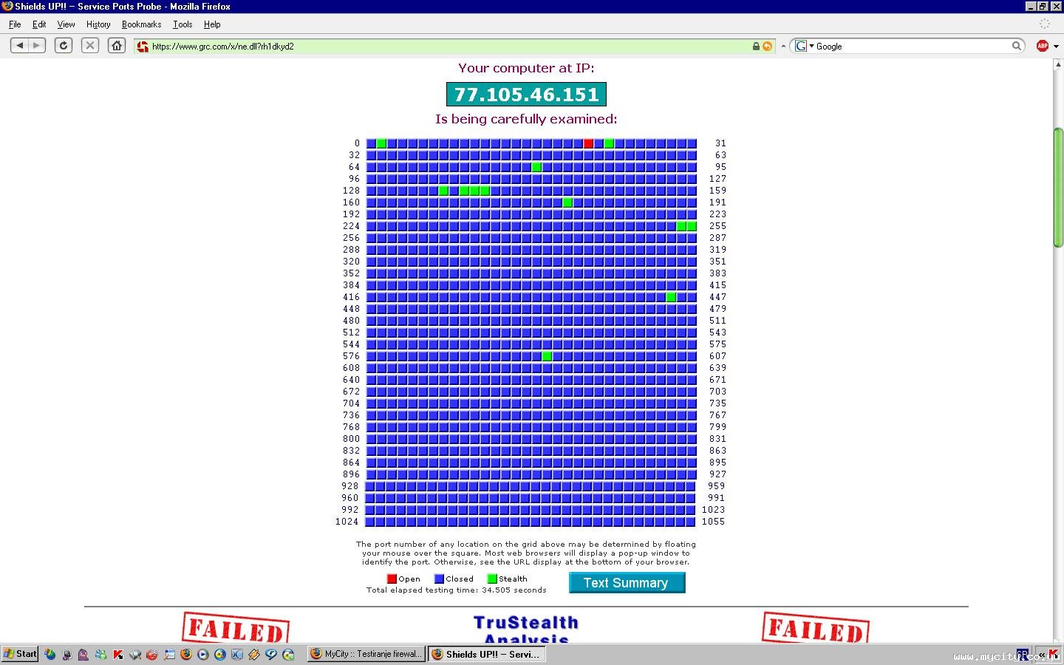Click the vertical scrollbar thumb
Viewport: 1064px width, 665px height.
[x=1058, y=188]
